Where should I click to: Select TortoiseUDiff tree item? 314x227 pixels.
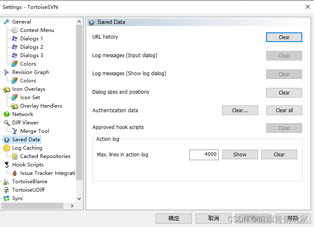[28, 190]
